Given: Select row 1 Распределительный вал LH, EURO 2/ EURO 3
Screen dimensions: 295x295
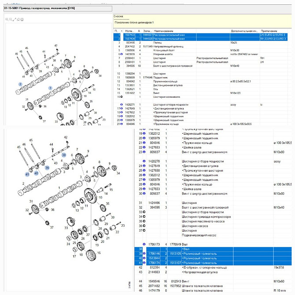Looking at the screenshot, I should click(x=200, y=35).
